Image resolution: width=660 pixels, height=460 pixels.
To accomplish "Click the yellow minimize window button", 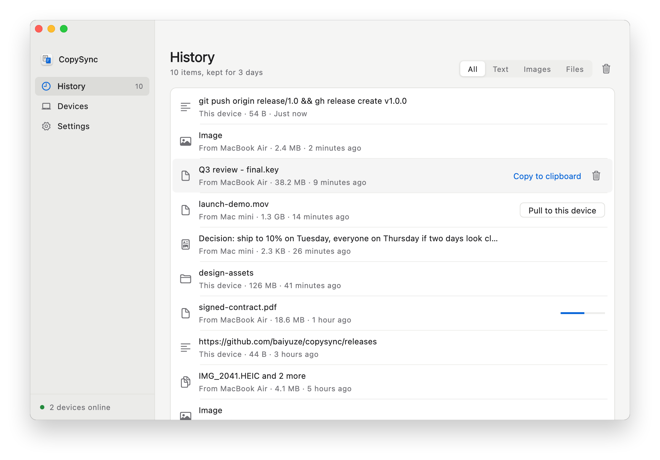I will 51,29.
